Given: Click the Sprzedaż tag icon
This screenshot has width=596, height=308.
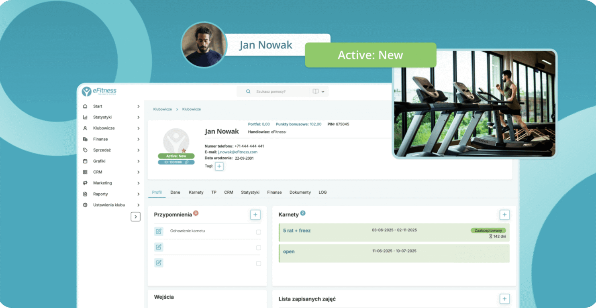Looking at the screenshot, I should point(85,150).
